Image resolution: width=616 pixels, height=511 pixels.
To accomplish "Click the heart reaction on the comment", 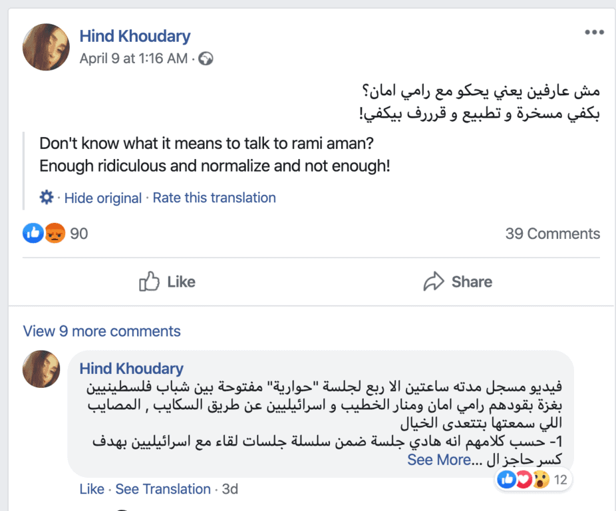I will (524, 479).
